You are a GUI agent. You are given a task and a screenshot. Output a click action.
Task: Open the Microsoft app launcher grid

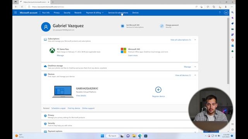coord(15,13)
